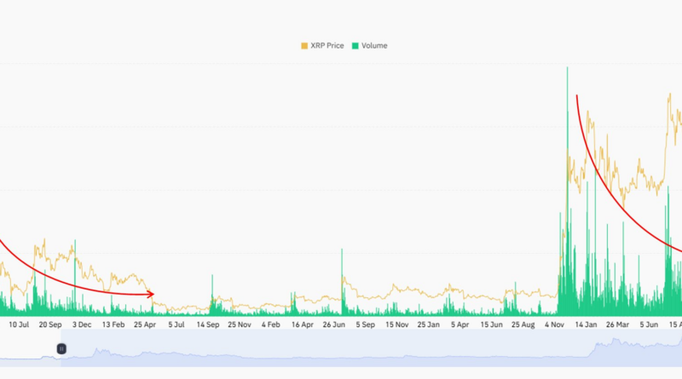Click the top of the right red curve
The image size is (682, 379).
tap(578, 95)
